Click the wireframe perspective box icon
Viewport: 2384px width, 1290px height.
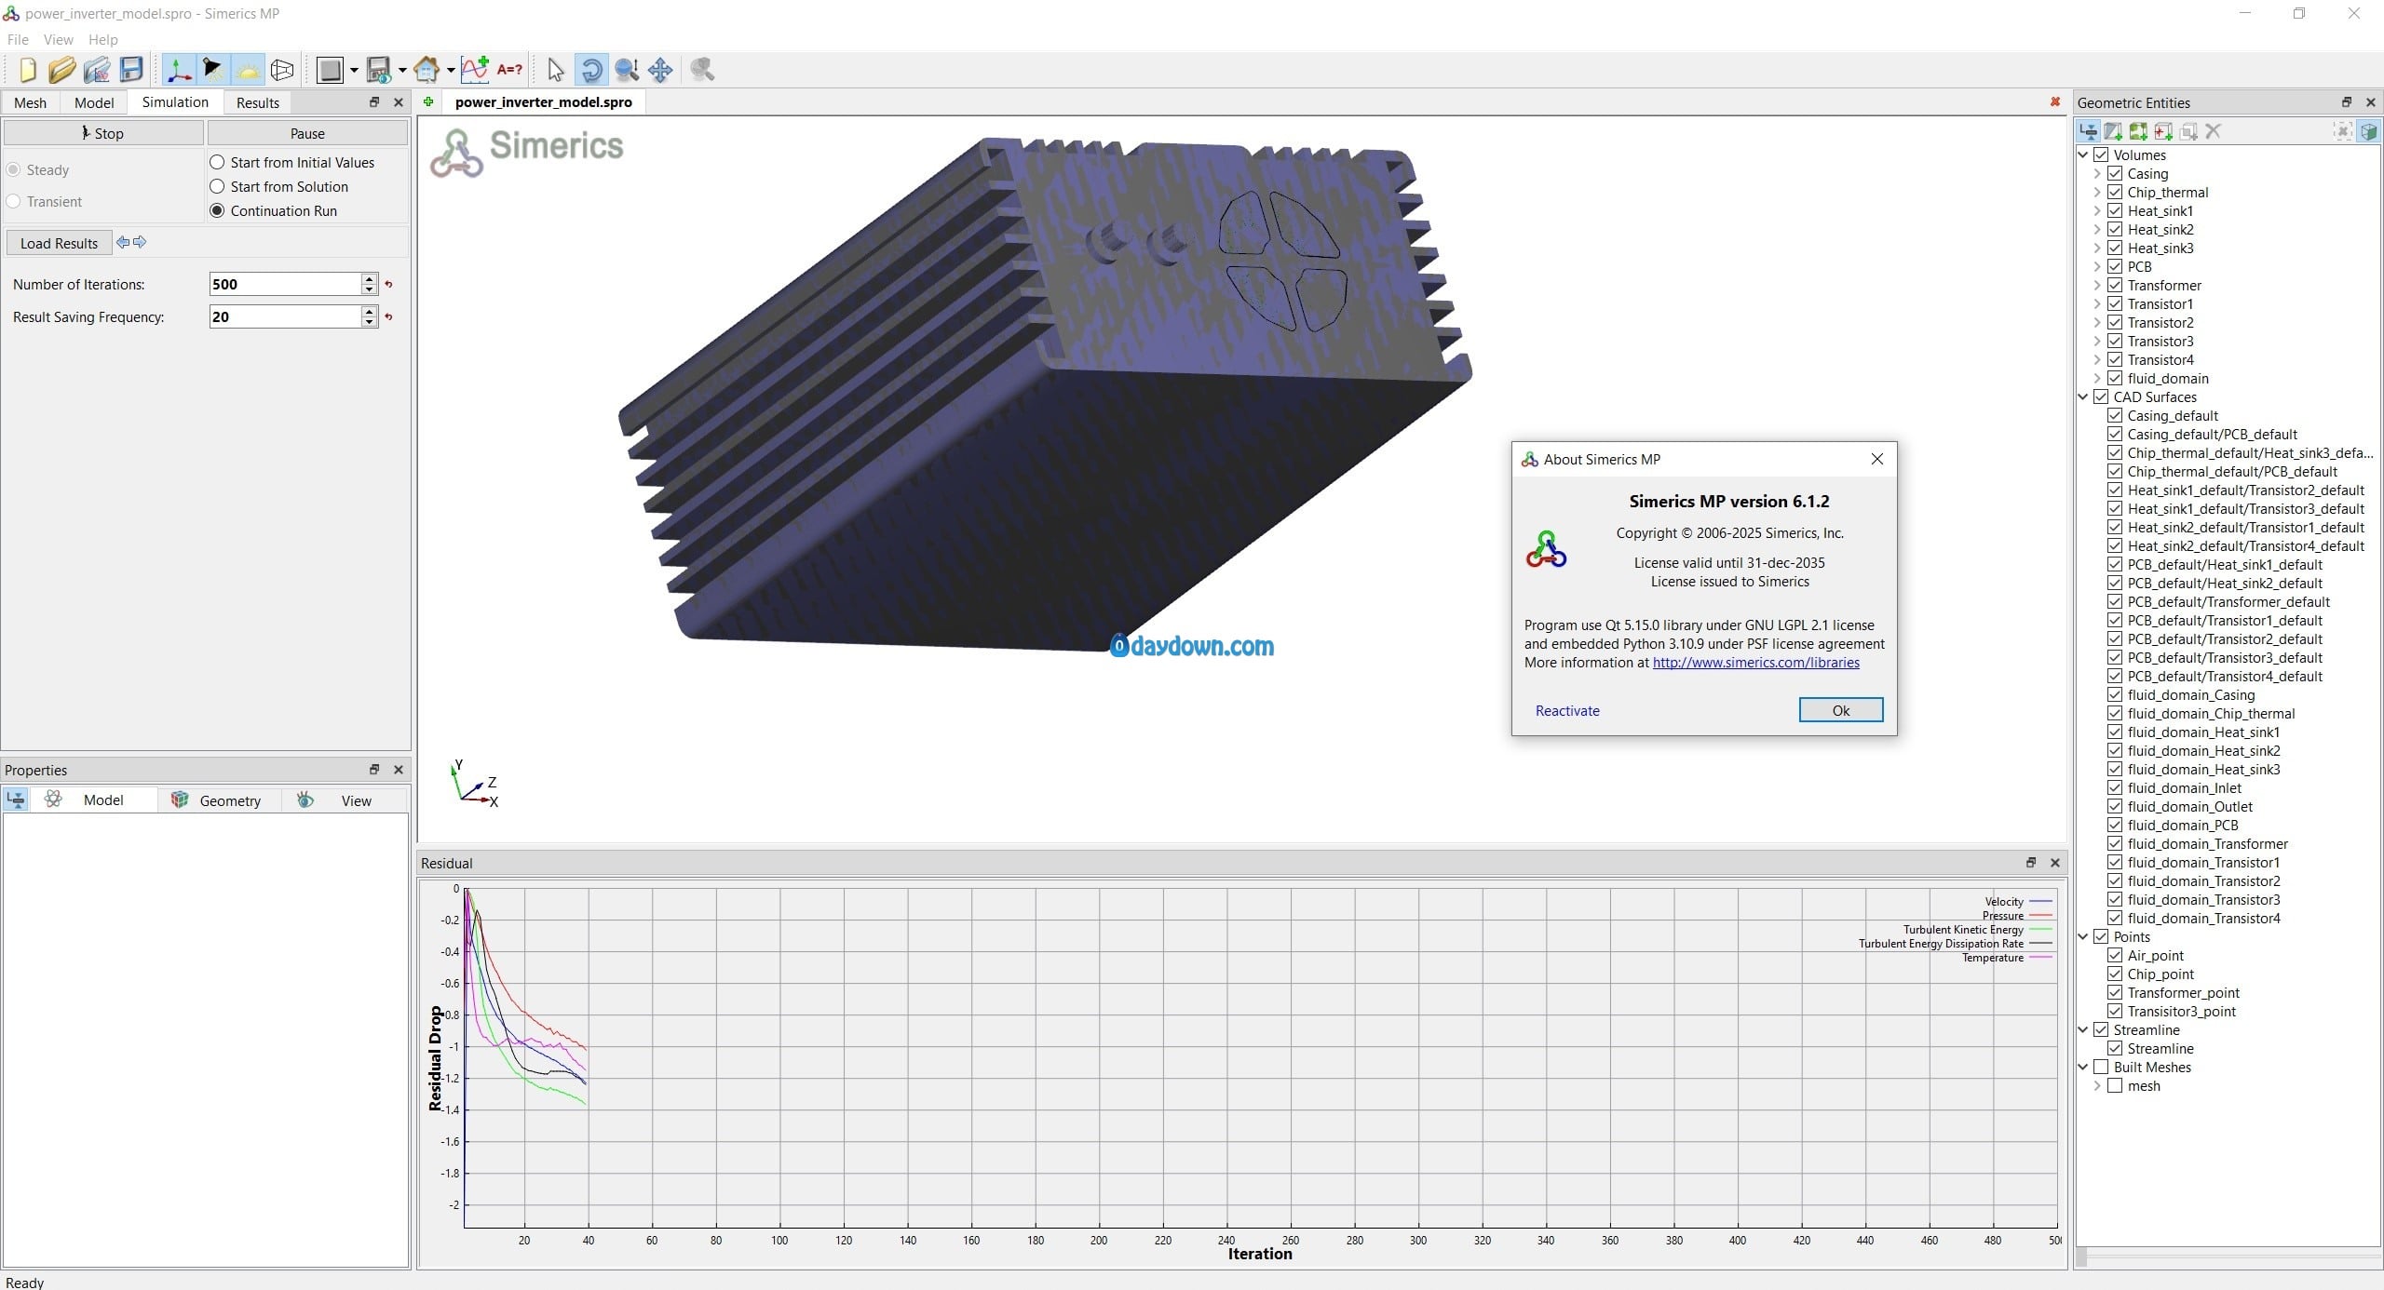click(282, 70)
